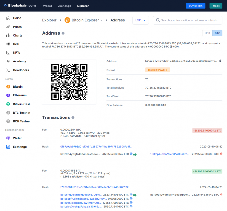Image resolution: width=227 pixels, height=211 pixels.
Task: Click the sidebar Exchange icon
Action: pos(8,147)
